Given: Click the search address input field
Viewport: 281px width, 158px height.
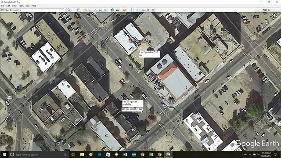Looking at the screenshot, I should 32,10.
